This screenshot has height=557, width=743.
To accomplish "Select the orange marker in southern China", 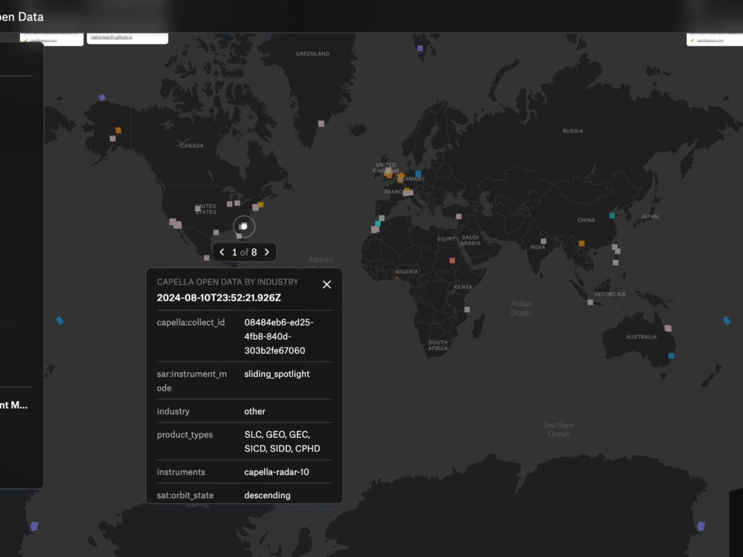I will (x=581, y=243).
